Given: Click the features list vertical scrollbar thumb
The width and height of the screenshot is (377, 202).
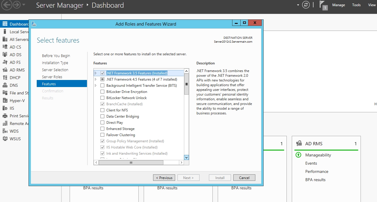Looking at the screenshot, I should 186,84.
